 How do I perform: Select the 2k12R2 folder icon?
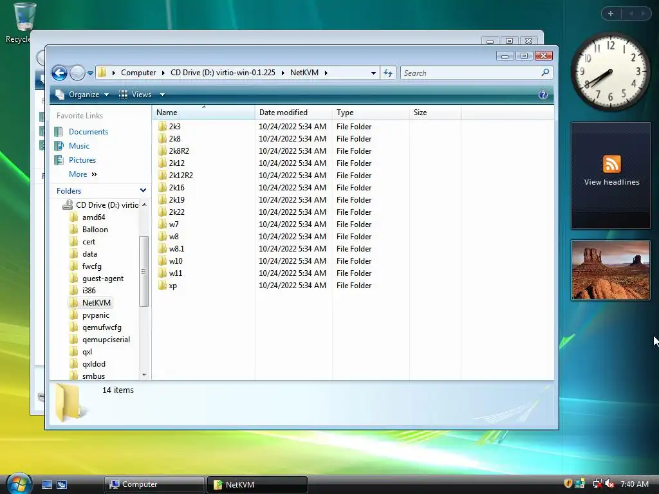tap(163, 175)
